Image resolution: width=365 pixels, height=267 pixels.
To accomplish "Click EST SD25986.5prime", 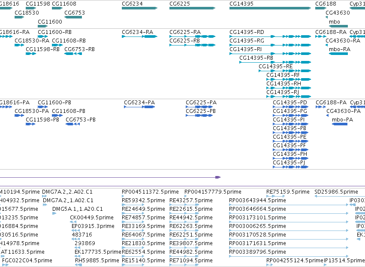I will coord(336,192).
